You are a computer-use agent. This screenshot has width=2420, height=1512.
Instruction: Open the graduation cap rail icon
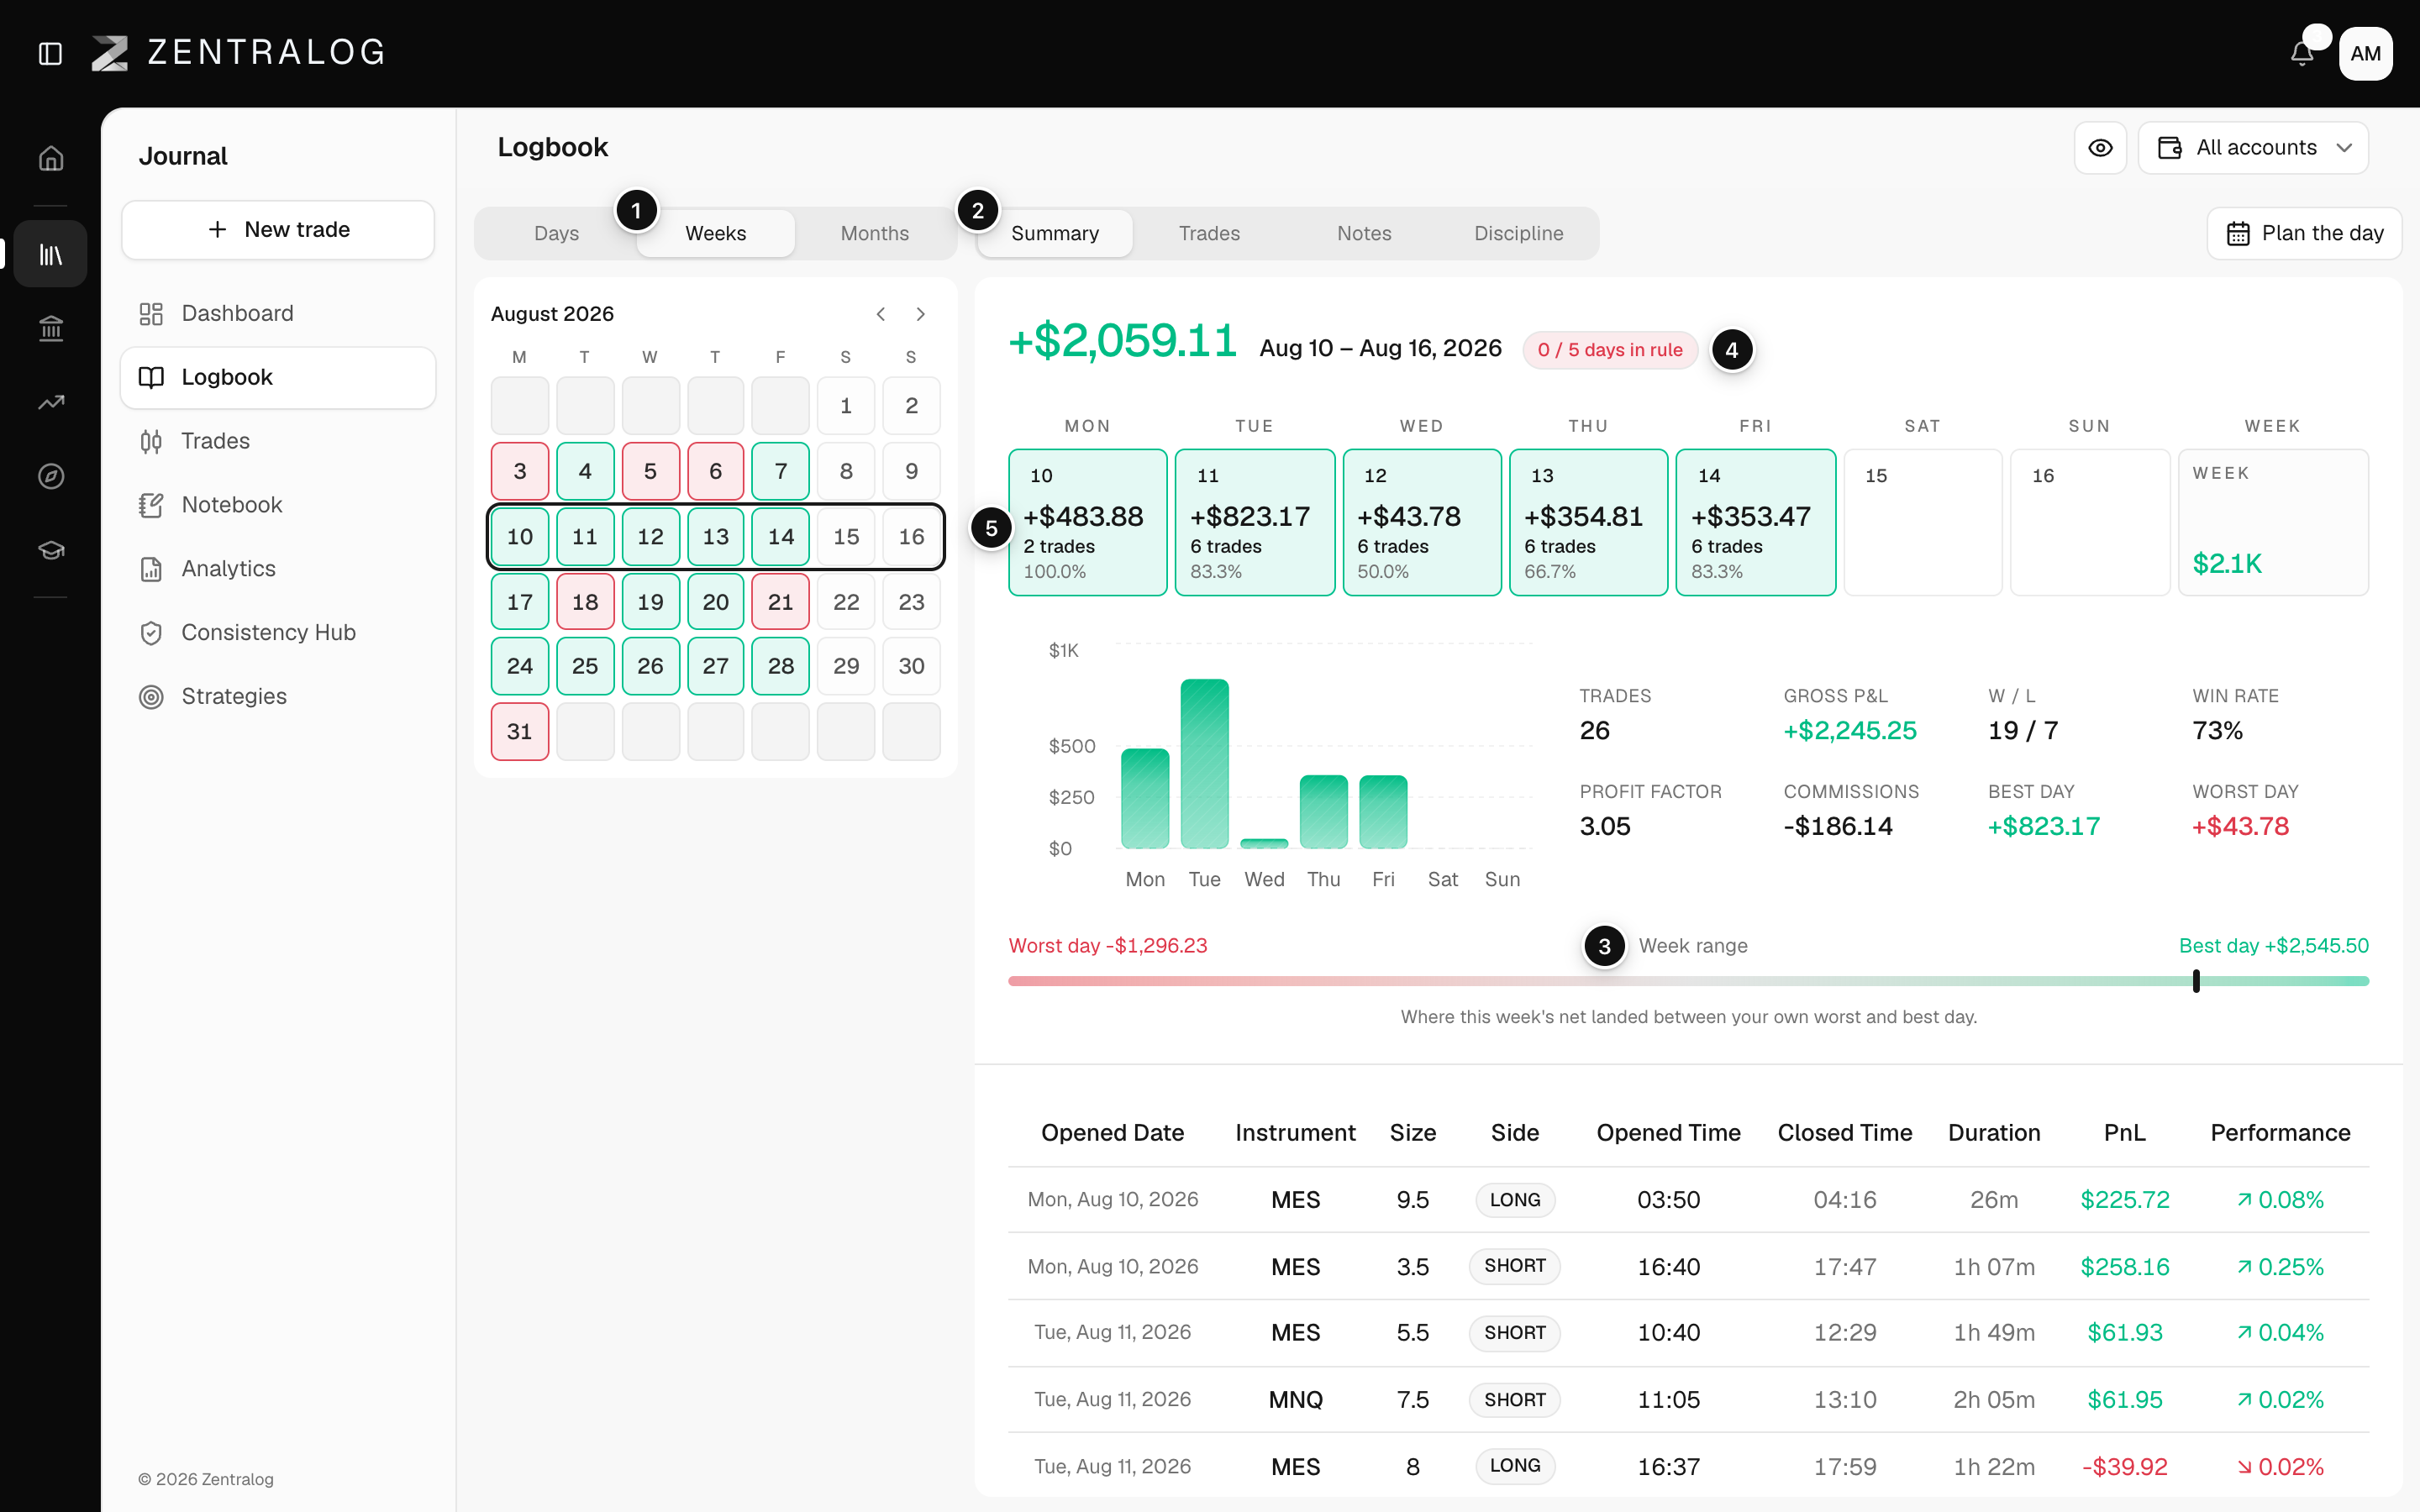[51, 550]
